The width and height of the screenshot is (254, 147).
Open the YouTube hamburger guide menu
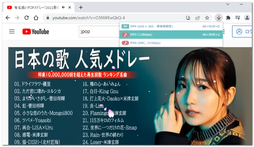tap(12, 31)
